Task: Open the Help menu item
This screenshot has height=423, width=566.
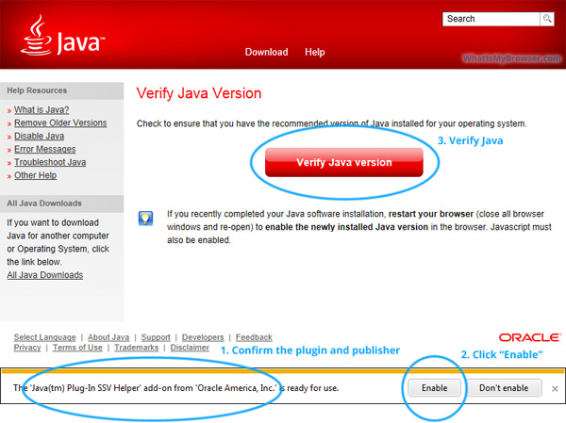Action: (x=315, y=52)
